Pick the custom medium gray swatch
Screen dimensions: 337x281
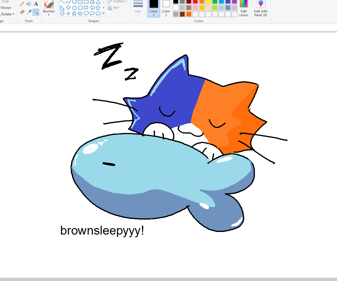(176, 14)
